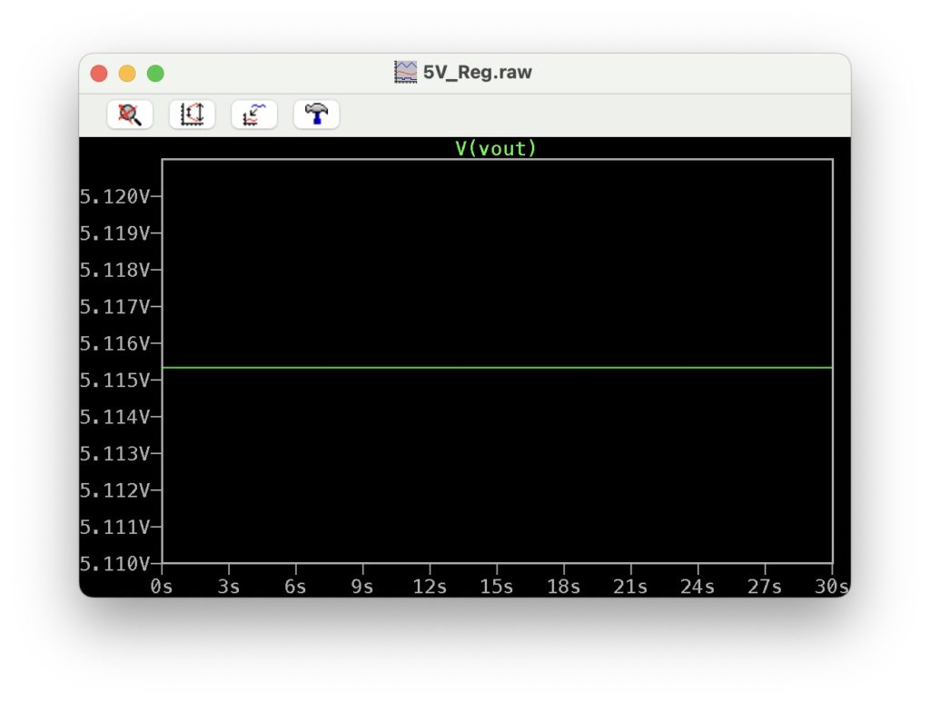
Task: Click the zoom to fit magnifier icon
Action: pyautogui.click(x=130, y=114)
